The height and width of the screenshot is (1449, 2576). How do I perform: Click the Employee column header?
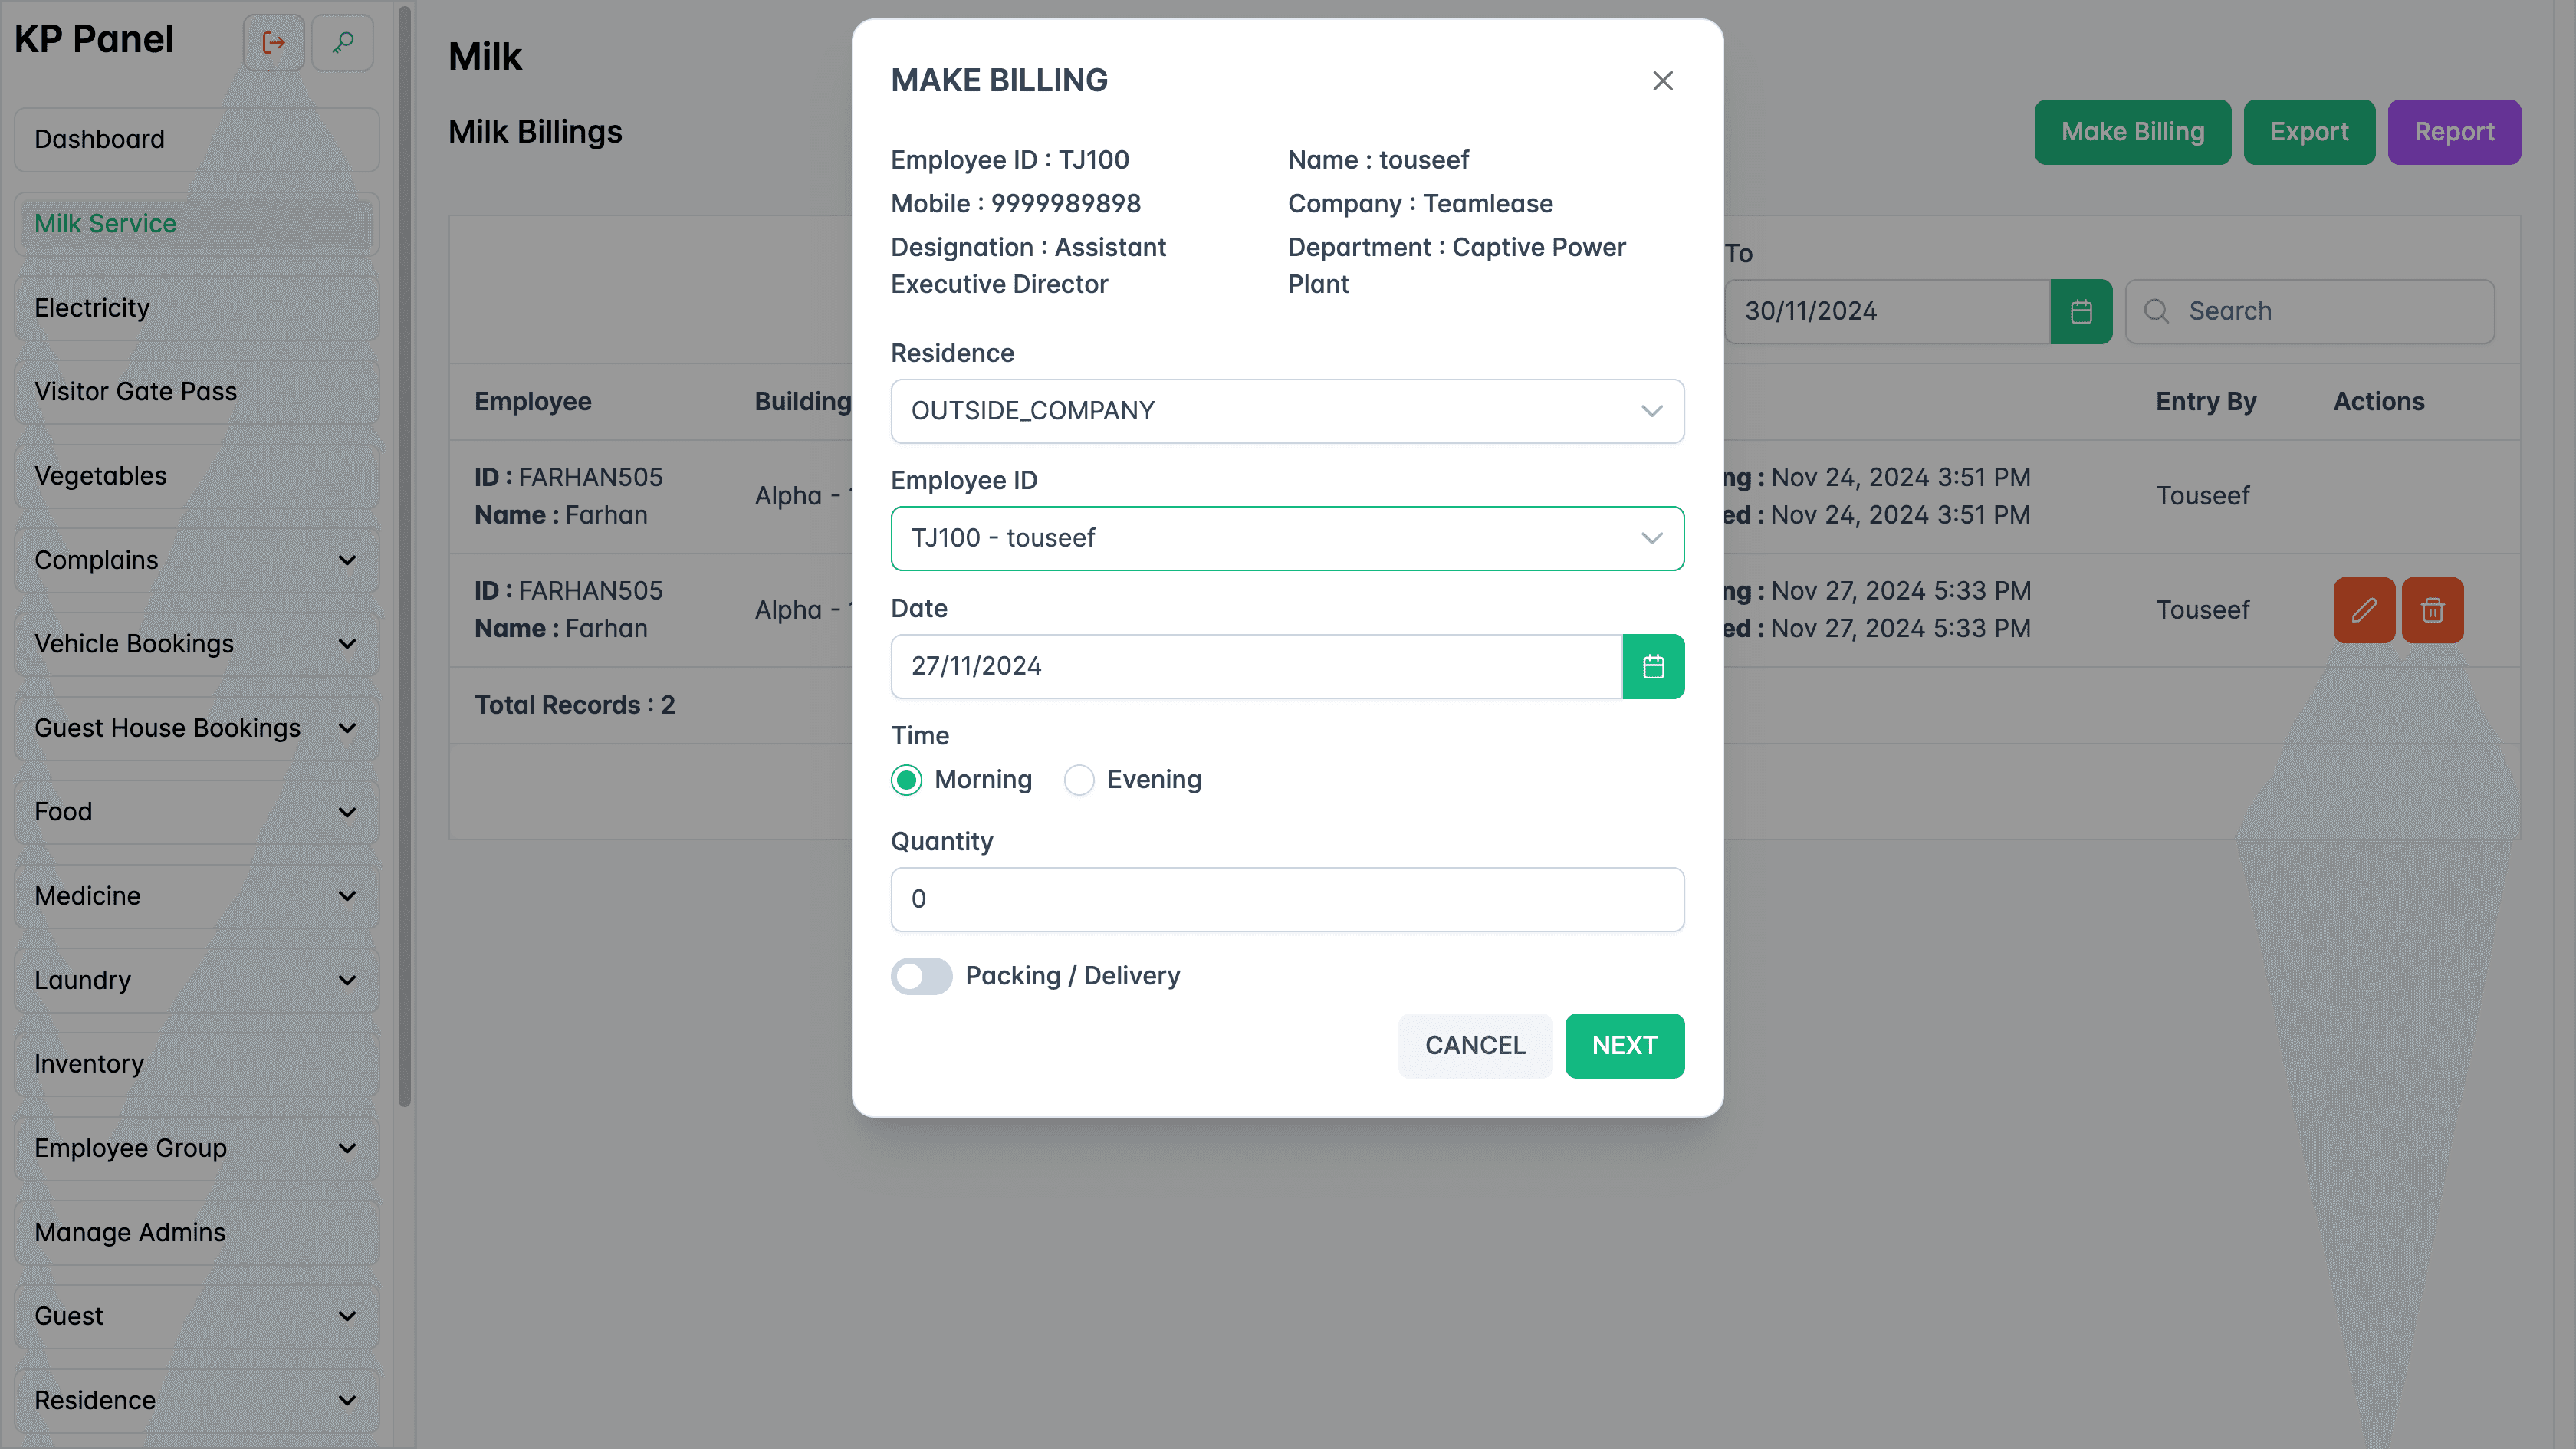[x=533, y=401]
